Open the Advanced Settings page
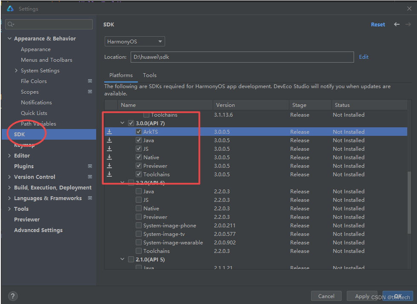417x304 pixels. 38,230
